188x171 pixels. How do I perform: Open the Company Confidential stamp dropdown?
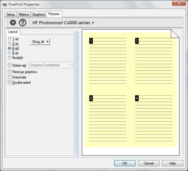[51, 65]
